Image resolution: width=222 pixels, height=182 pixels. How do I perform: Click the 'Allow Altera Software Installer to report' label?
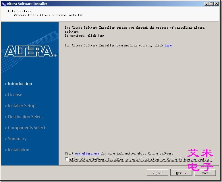tap(140, 159)
